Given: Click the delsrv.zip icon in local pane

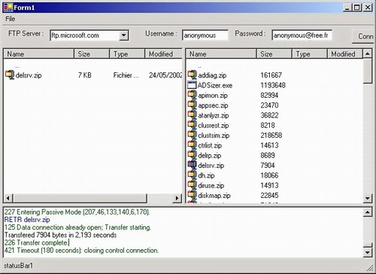Looking at the screenshot, I should (10, 75).
